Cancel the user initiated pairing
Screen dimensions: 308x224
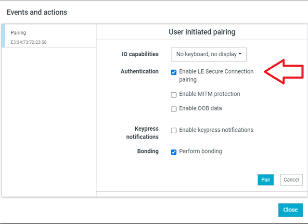click(x=291, y=180)
